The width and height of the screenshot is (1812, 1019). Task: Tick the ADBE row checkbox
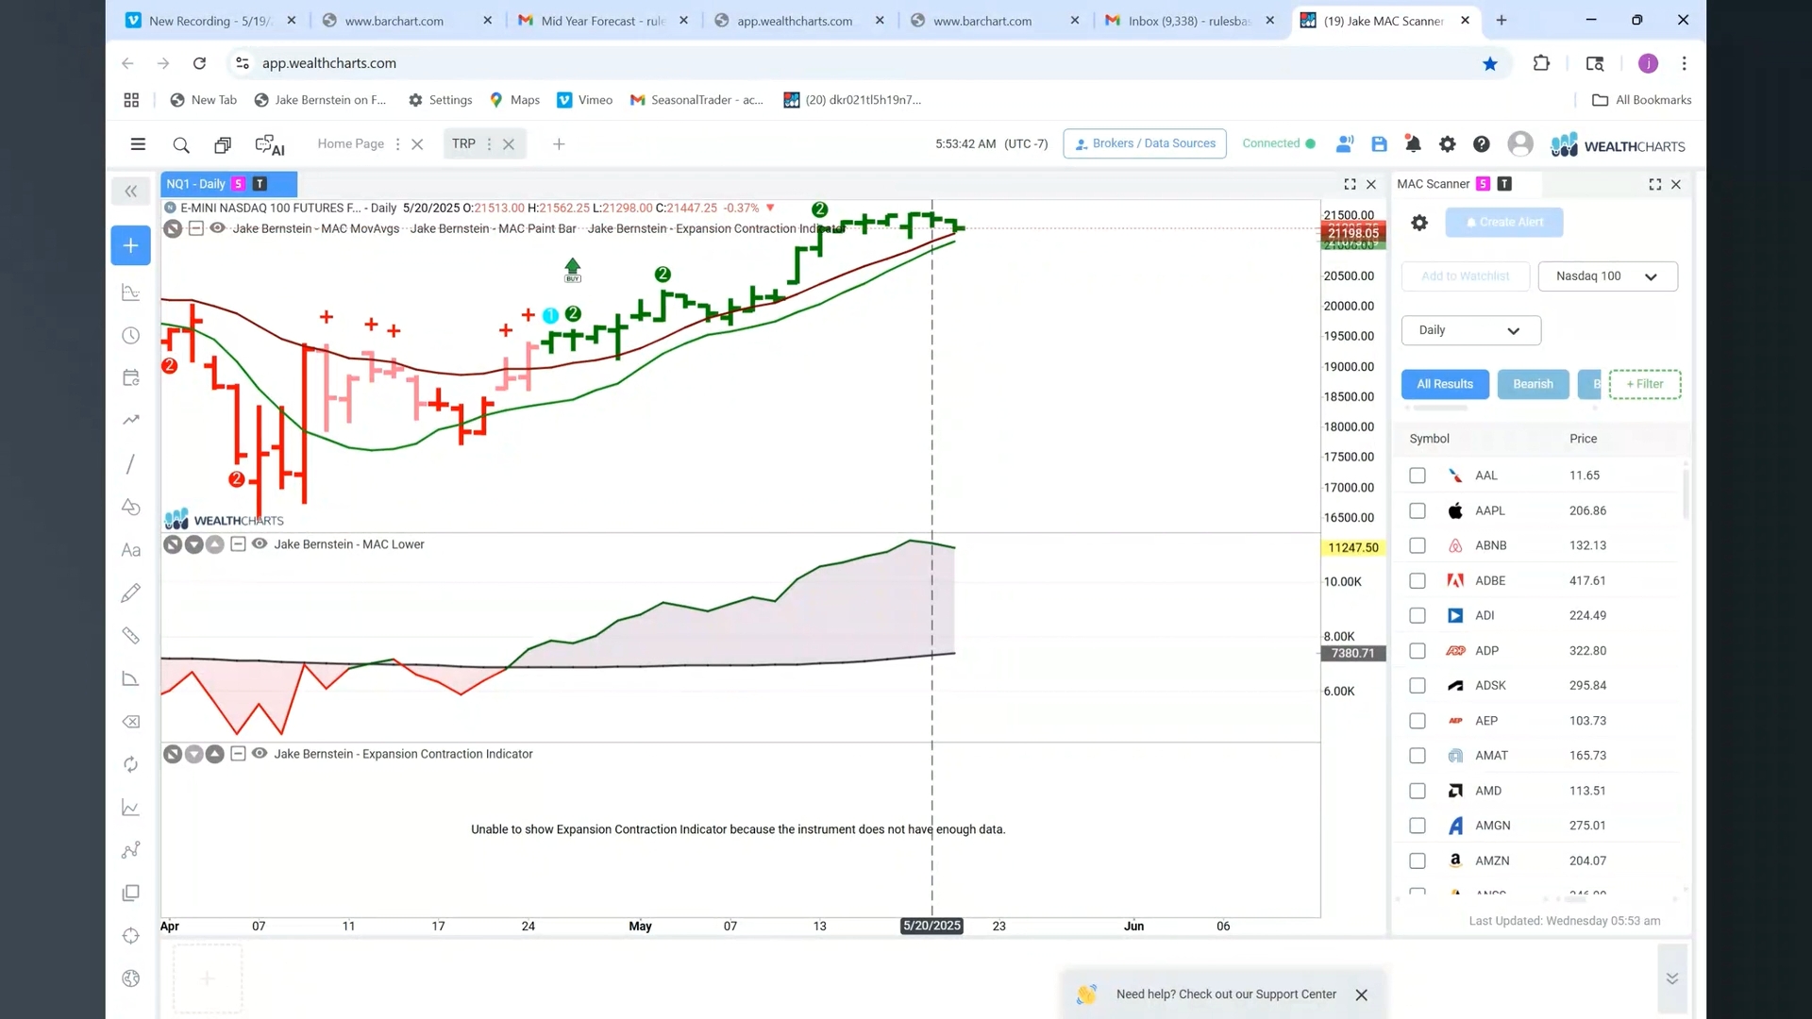pos(1417,580)
